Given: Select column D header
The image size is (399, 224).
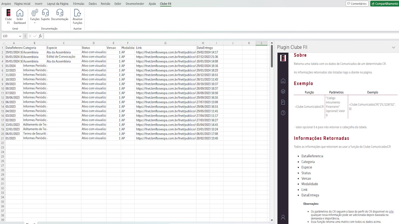Looking at the screenshot, I should point(94,43).
